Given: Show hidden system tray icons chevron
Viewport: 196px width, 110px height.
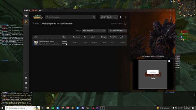Looking at the screenshot, I should tap(171, 108).
